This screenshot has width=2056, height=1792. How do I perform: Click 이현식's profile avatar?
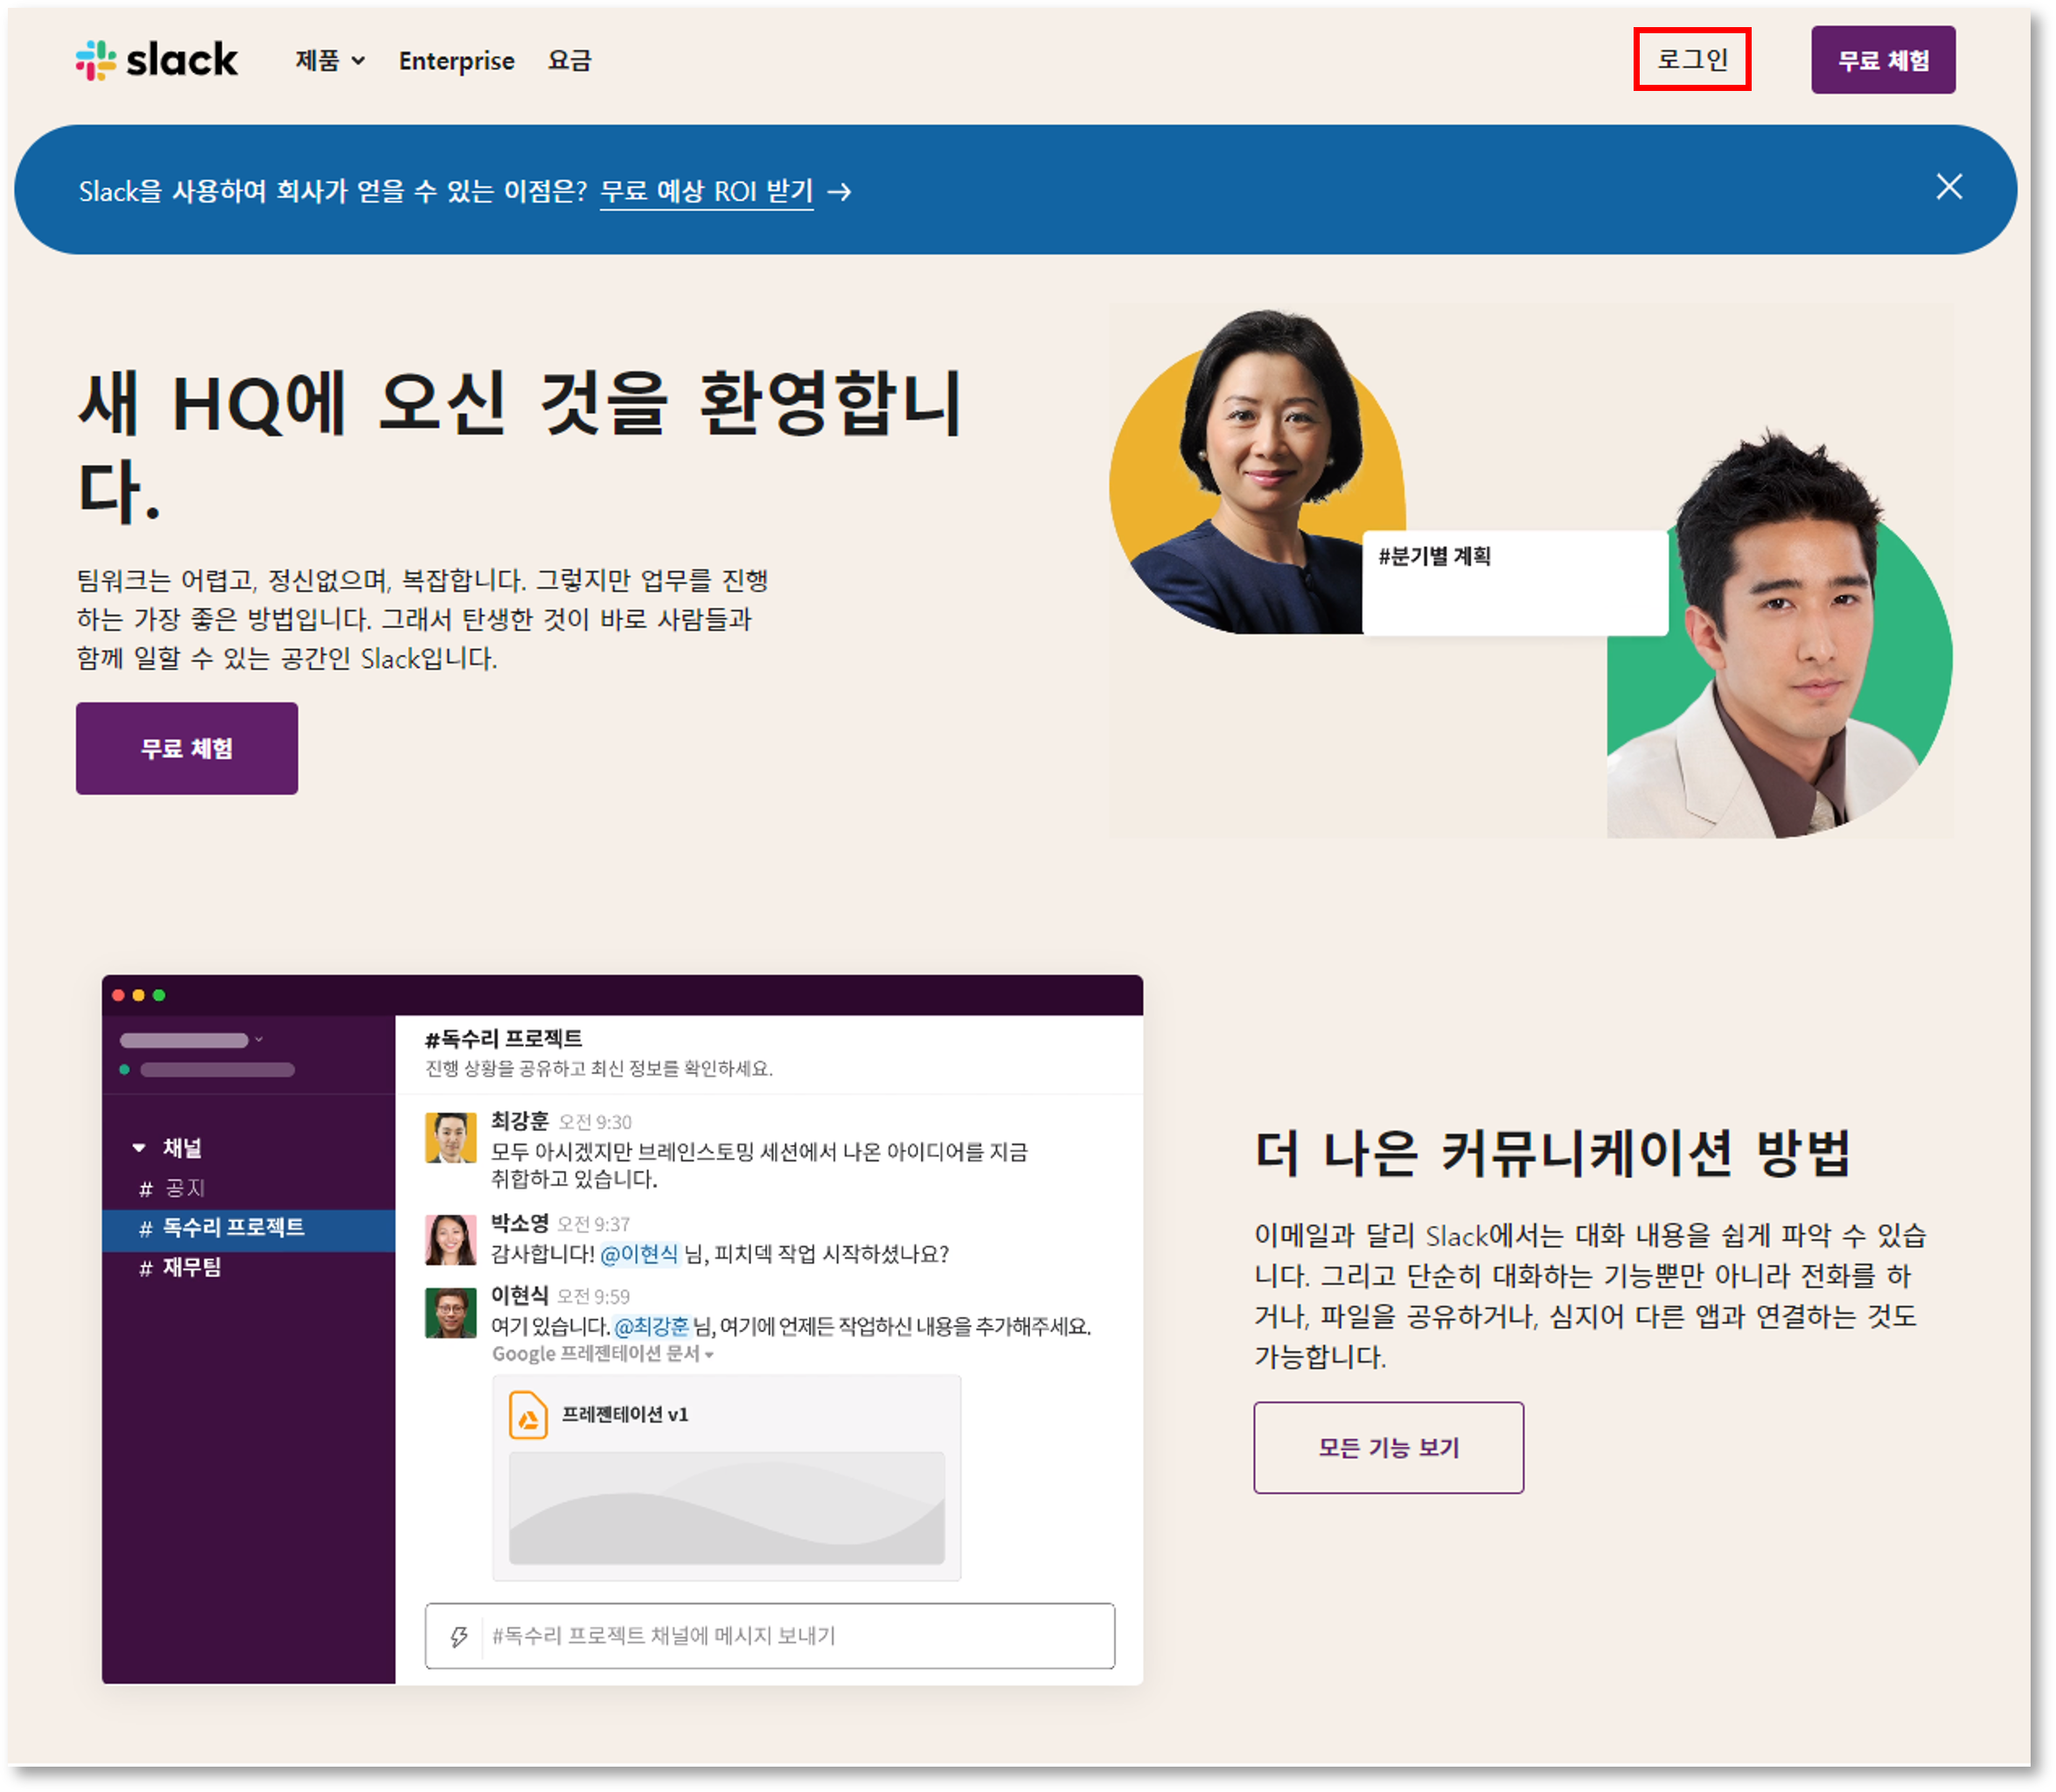click(x=450, y=1313)
